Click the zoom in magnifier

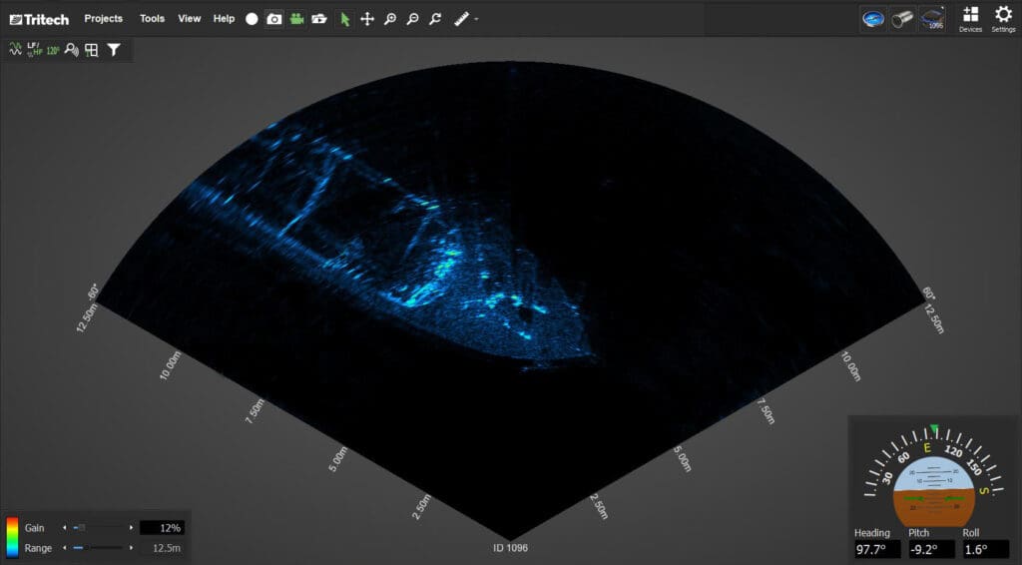390,19
